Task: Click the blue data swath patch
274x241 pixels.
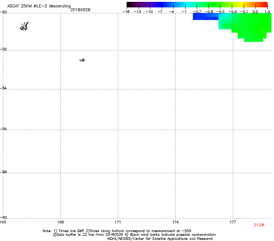Action: coord(205,17)
